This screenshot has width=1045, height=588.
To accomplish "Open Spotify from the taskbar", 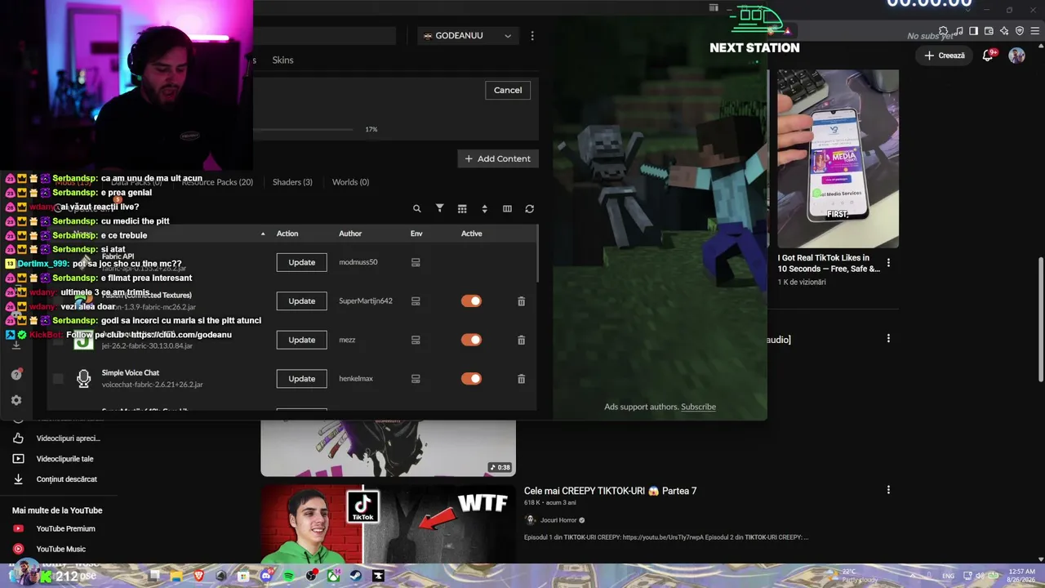I will pos(289,576).
